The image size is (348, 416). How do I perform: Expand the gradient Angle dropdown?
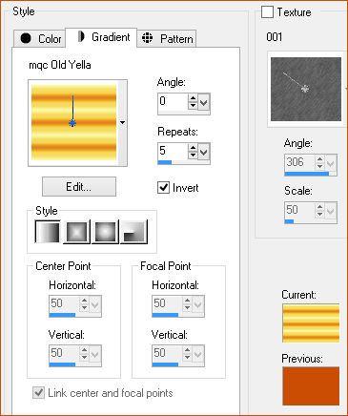204,102
